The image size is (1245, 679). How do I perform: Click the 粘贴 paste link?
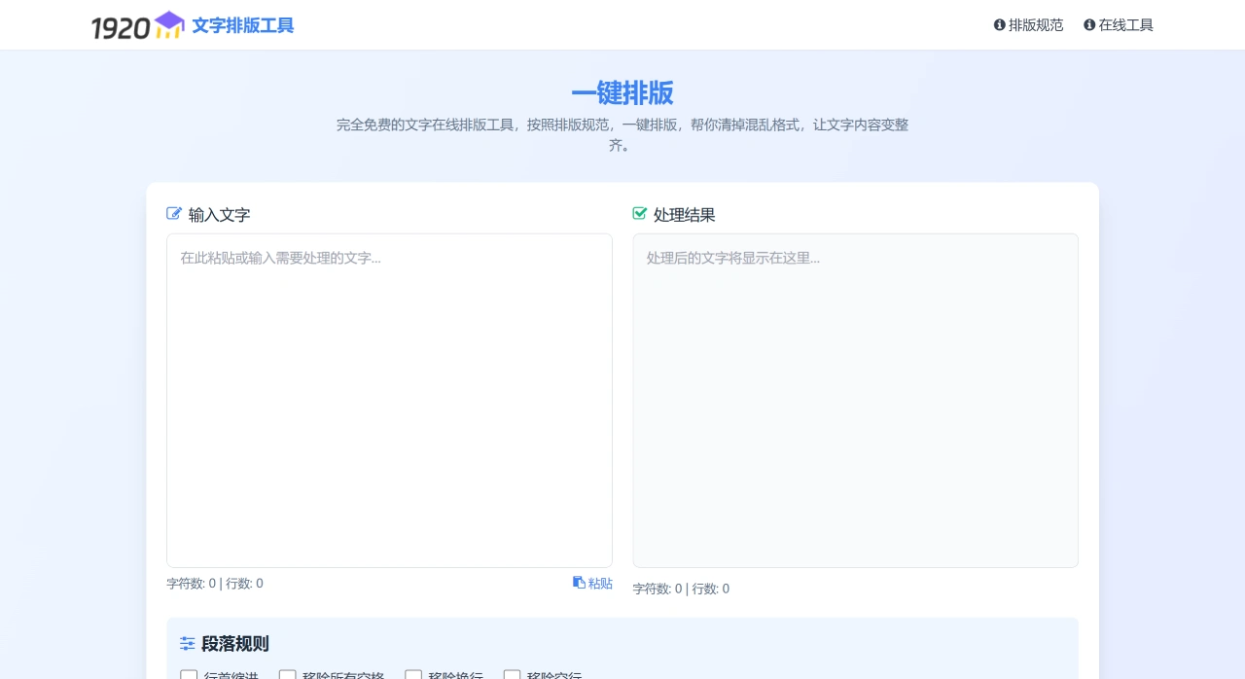point(599,583)
